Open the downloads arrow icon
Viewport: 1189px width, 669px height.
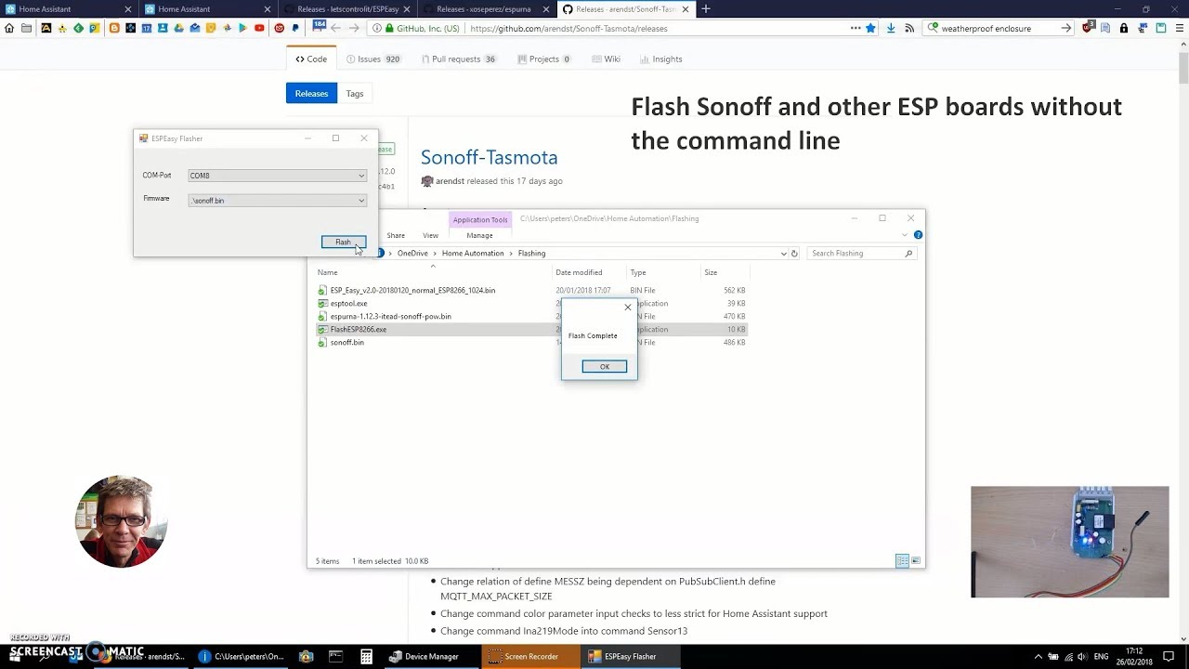(891, 29)
